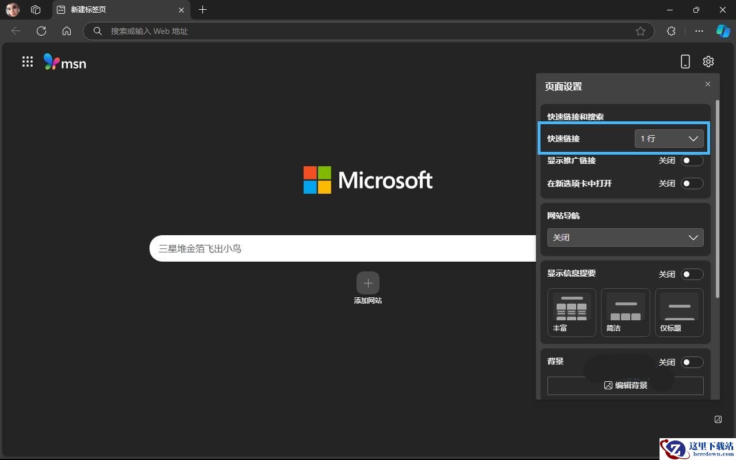The height and width of the screenshot is (460, 736).
Task: Click the settings panel scrollbar
Action: [718, 199]
